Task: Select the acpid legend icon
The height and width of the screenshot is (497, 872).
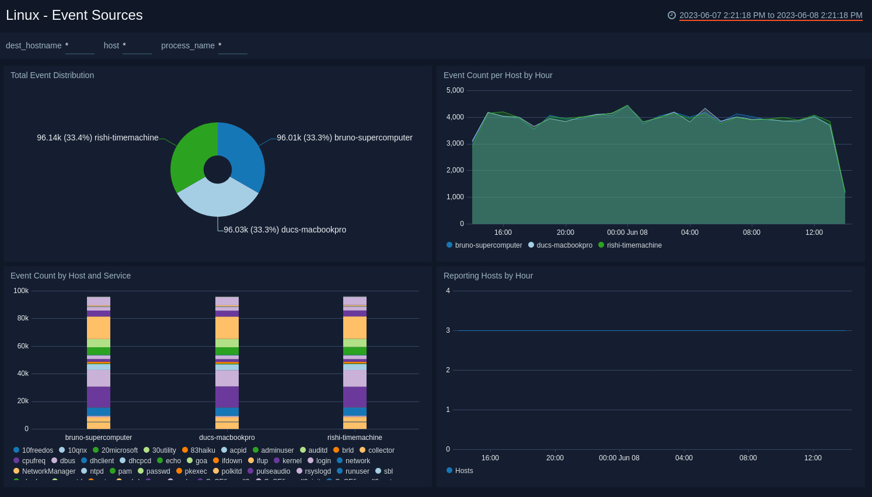Action: [224, 450]
